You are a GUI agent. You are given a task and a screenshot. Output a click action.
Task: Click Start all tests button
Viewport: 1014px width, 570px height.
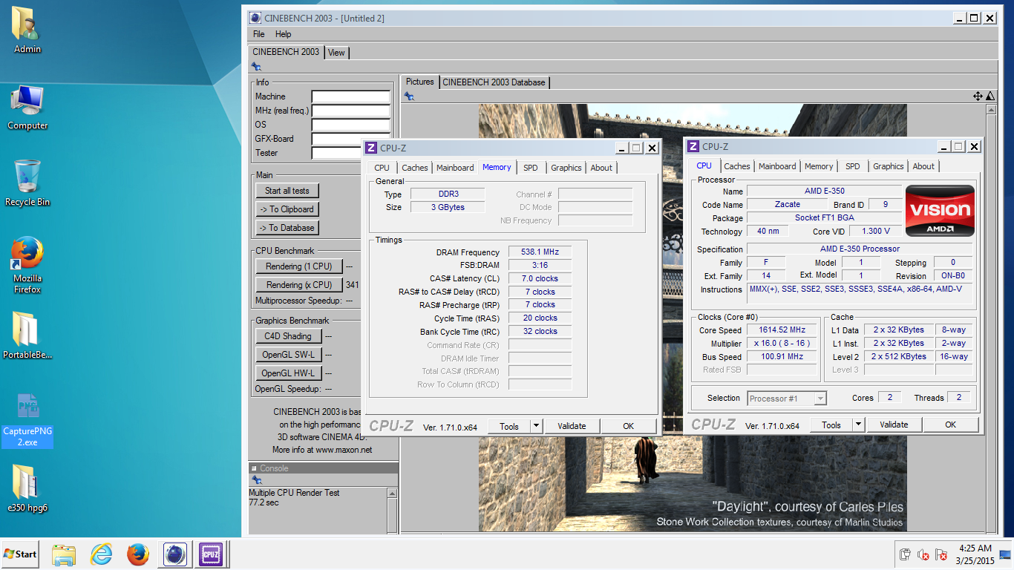[287, 191]
